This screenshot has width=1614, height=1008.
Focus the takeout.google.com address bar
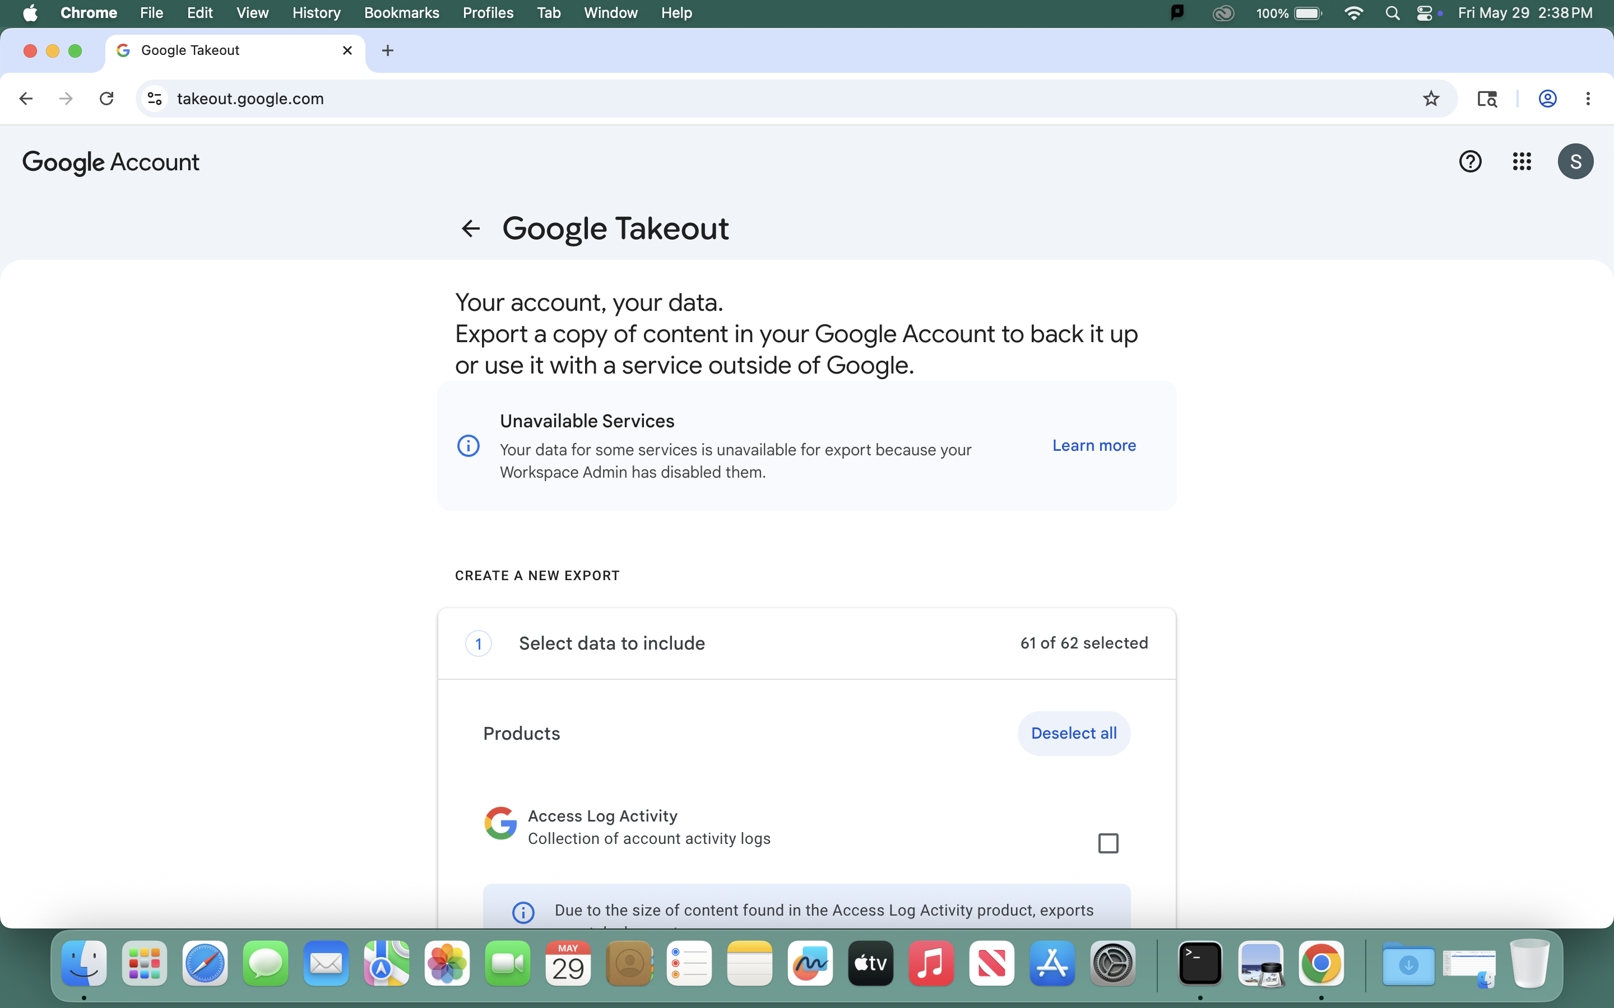pyautogui.click(x=797, y=99)
